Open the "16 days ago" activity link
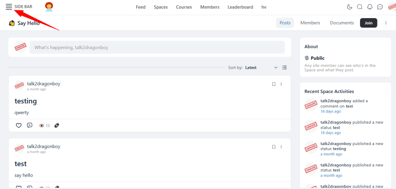The height and width of the screenshot is (189, 396). (331, 111)
